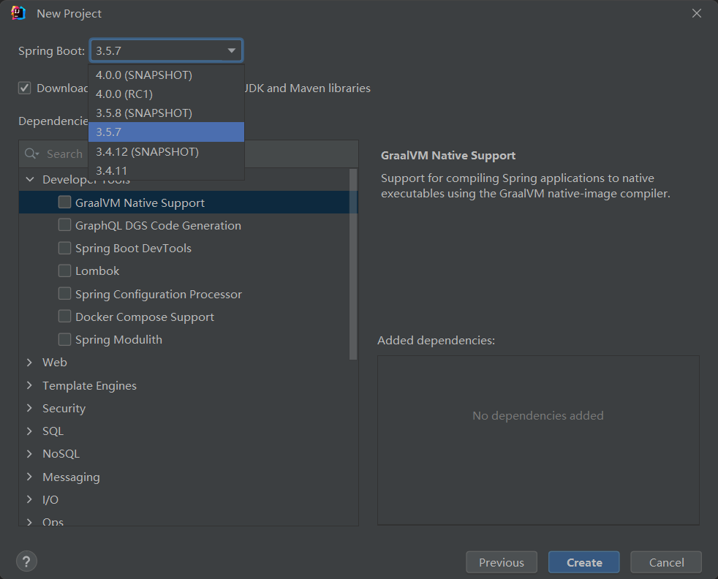Click the GraalVM Native Support description heading
The width and height of the screenshot is (718, 579).
[448, 155]
